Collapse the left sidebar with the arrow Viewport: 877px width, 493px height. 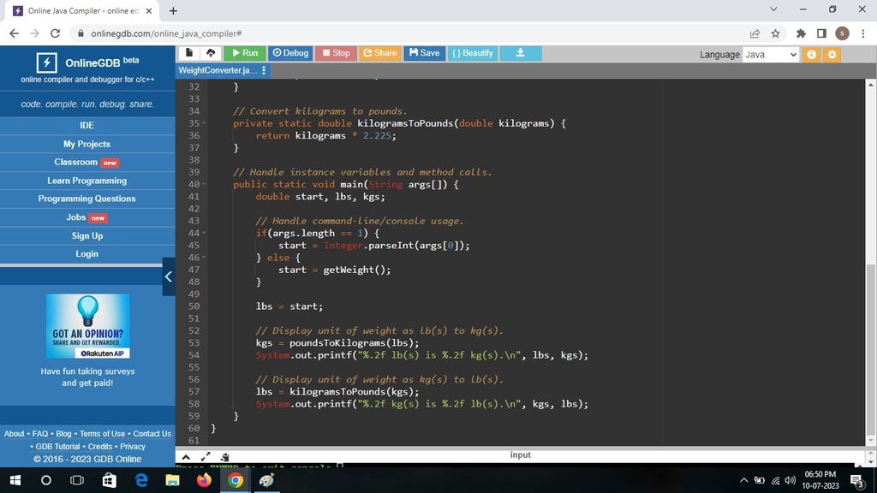[x=169, y=276]
